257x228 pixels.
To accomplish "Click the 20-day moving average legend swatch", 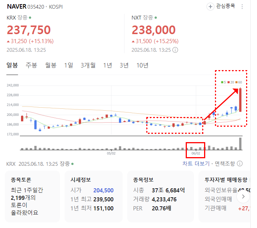I will click(228, 82).
